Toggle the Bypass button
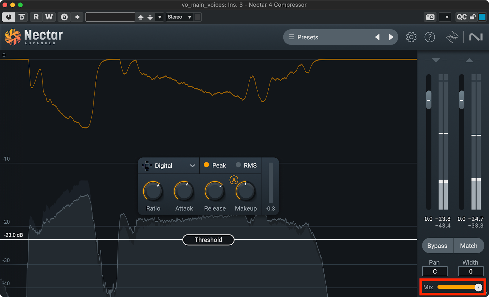Viewport: 489px width, 297px height. [437, 246]
